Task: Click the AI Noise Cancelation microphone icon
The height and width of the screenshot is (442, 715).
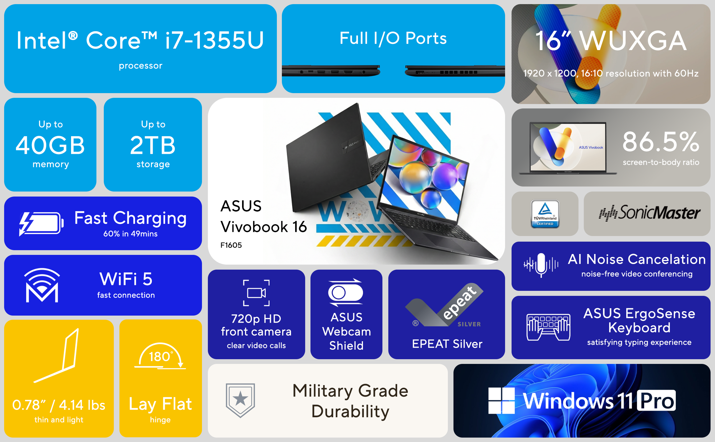Action: [541, 265]
